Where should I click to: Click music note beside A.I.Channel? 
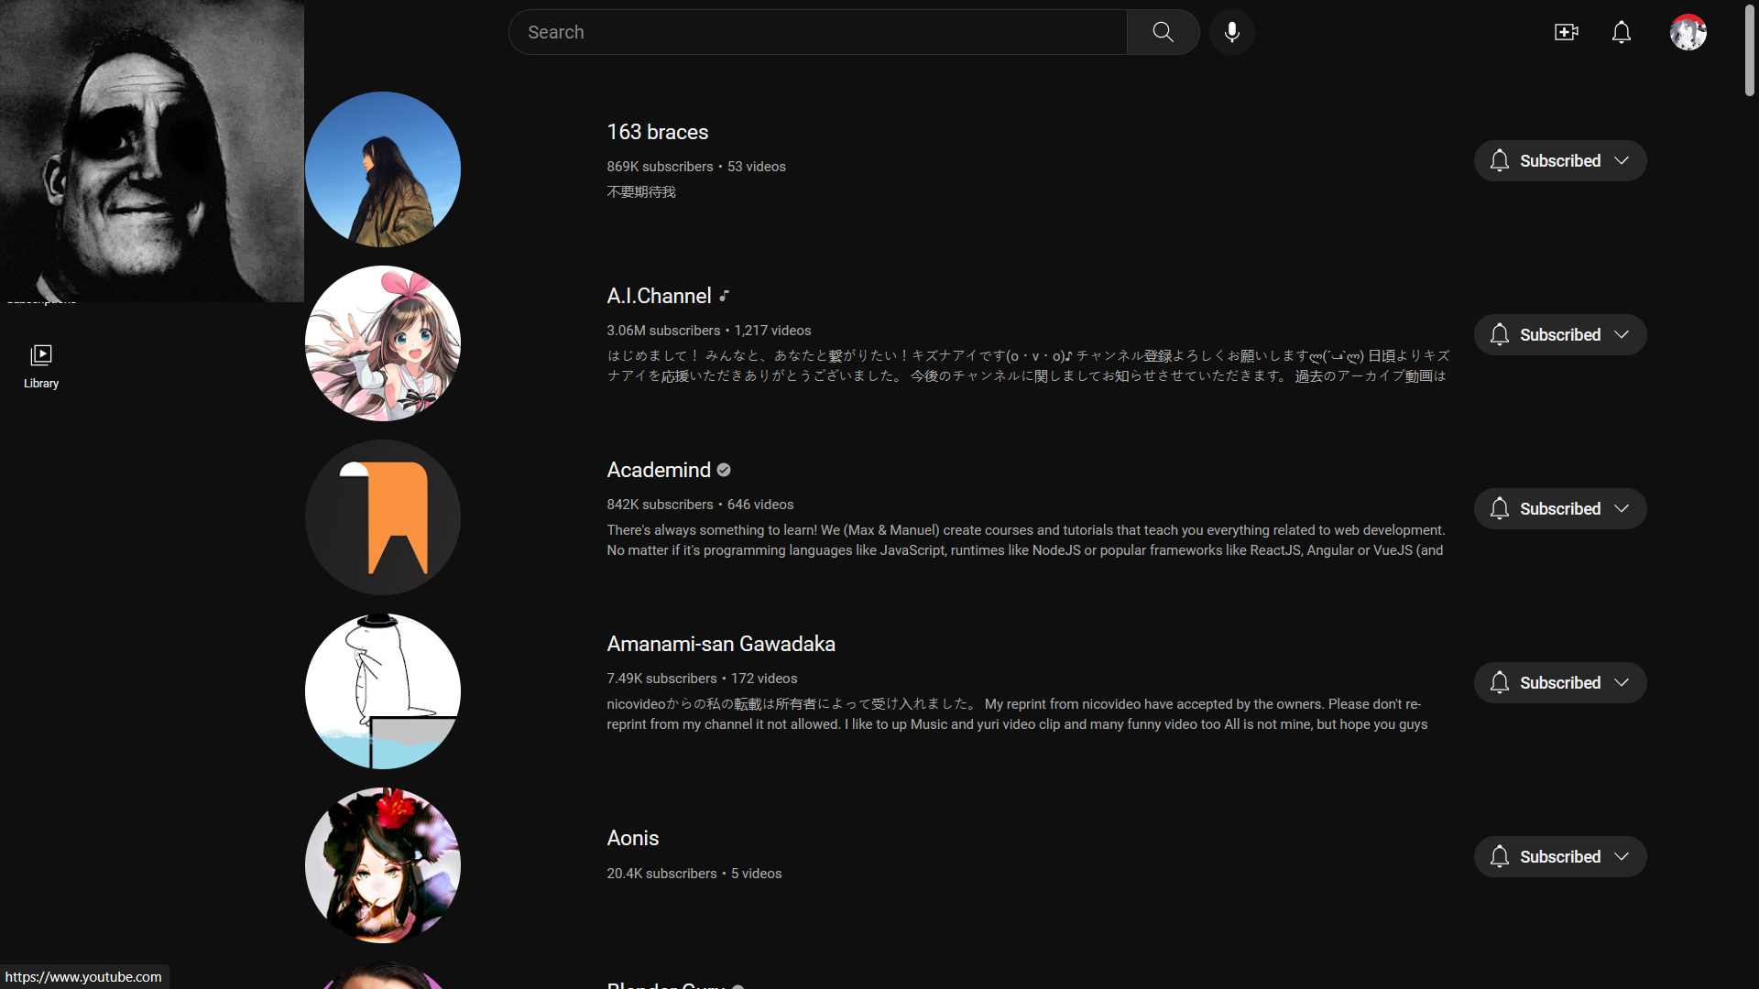click(x=725, y=296)
